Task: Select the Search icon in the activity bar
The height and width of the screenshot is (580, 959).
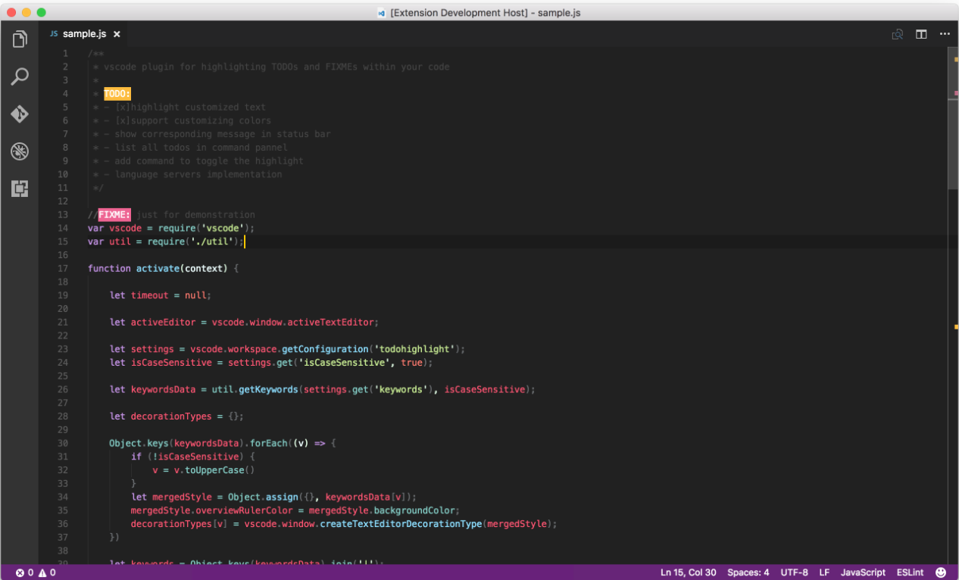Action: pos(20,76)
